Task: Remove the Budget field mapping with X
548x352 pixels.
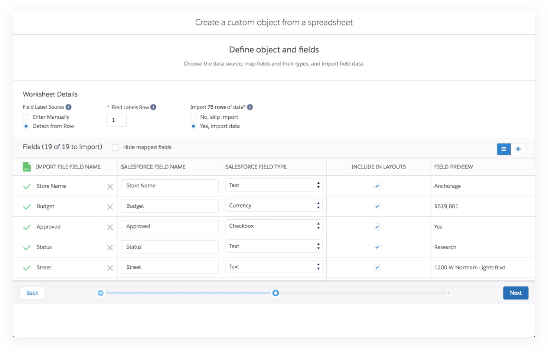Action: point(110,207)
